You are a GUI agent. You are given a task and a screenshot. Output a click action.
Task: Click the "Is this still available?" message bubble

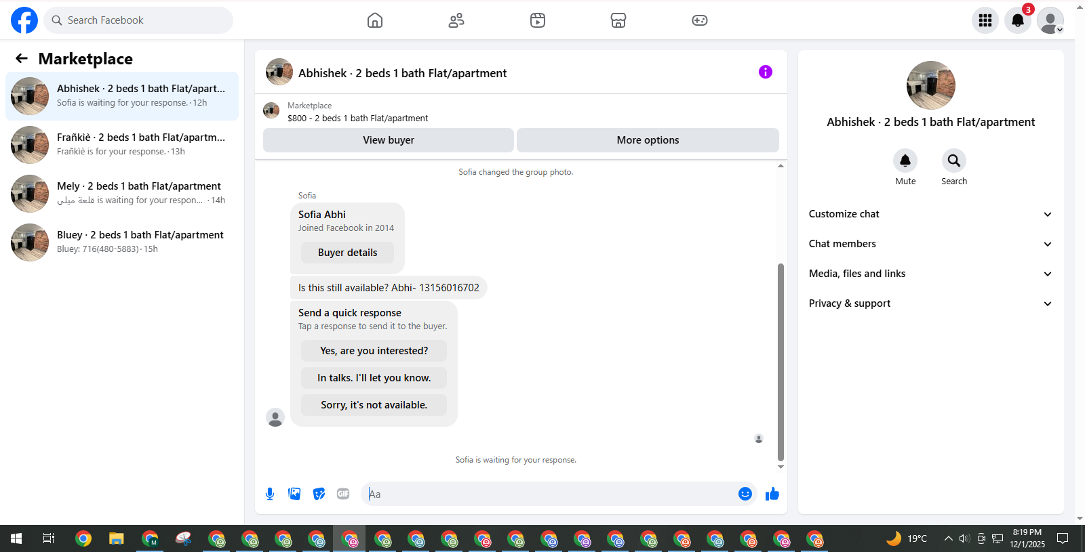point(389,288)
